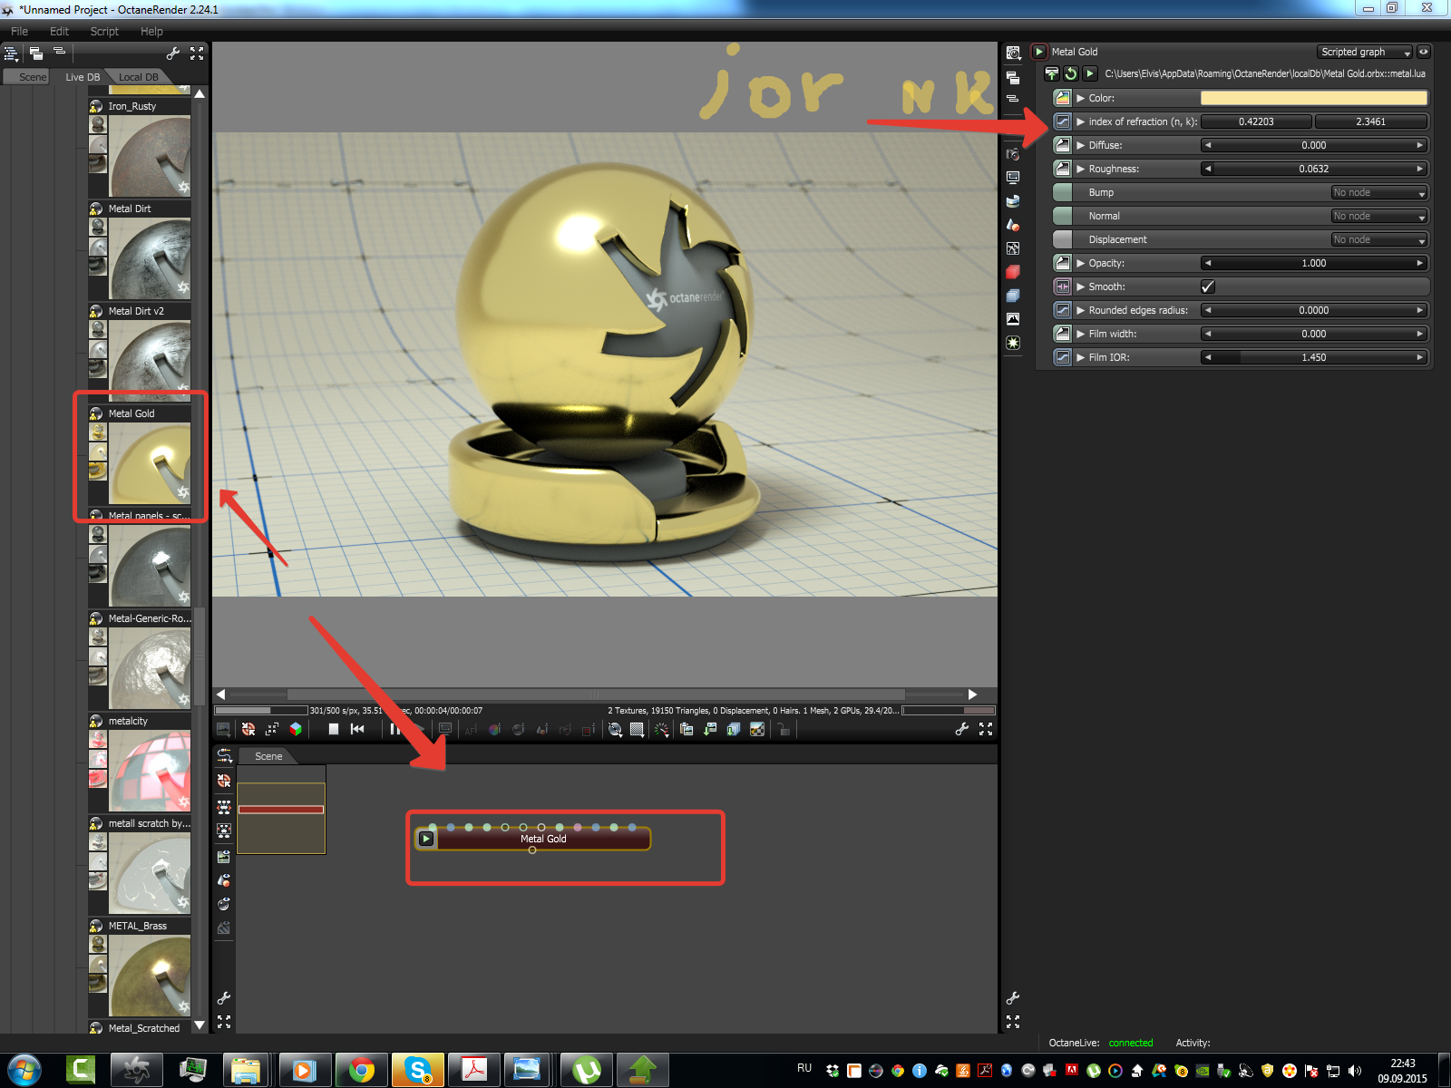Open the Edit menu

(59, 31)
